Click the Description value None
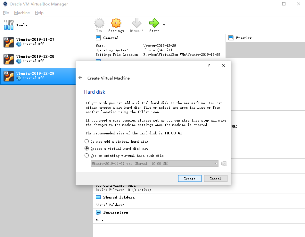305x237 pixels. (99, 220)
